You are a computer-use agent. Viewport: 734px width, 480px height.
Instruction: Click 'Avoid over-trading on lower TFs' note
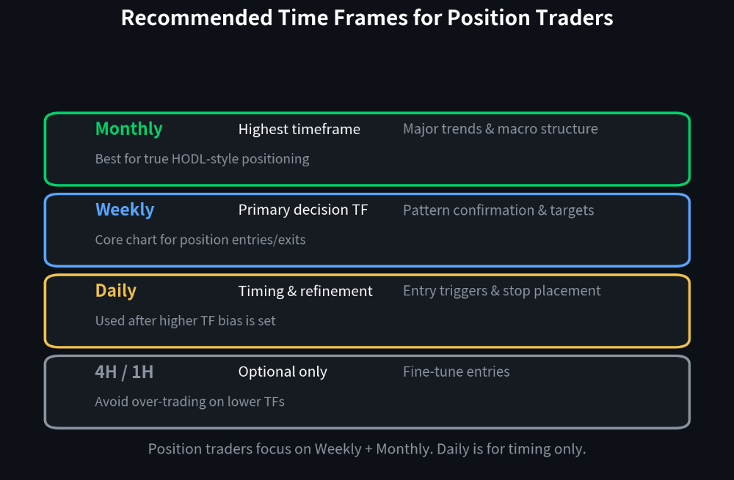point(189,402)
